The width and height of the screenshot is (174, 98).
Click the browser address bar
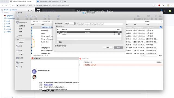84,5
